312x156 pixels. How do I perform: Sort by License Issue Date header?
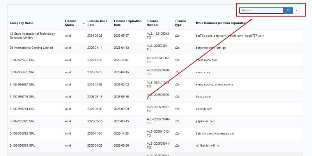click(97, 23)
